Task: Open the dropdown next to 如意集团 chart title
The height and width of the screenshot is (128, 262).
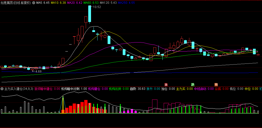Action: click(x=34, y=3)
